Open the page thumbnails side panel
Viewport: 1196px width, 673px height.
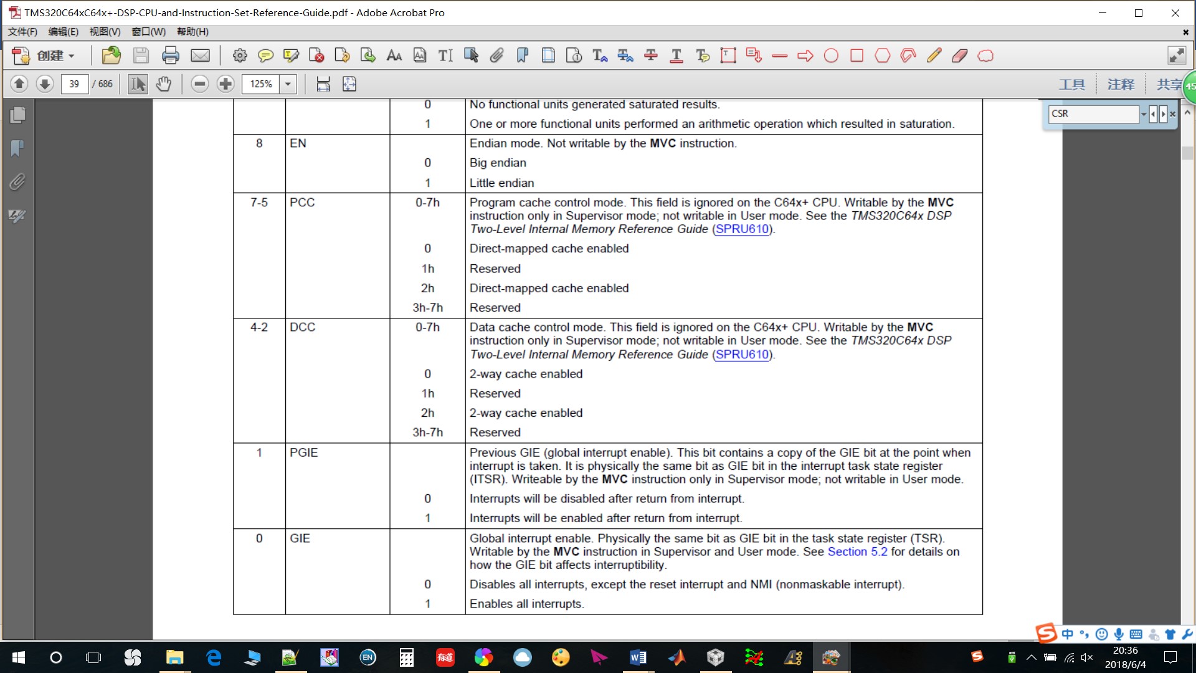tap(17, 115)
